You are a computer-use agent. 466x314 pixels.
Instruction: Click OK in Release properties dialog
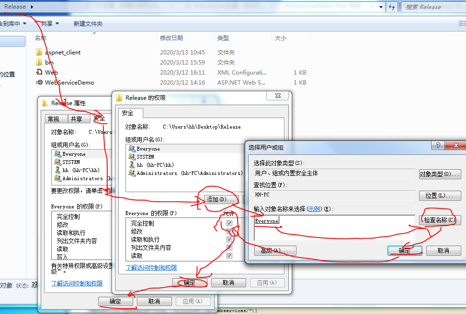(115, 301)
